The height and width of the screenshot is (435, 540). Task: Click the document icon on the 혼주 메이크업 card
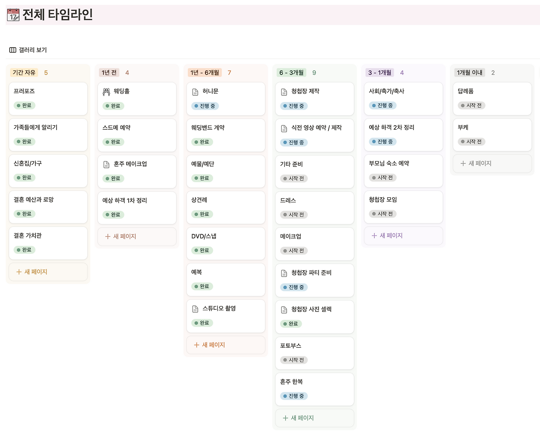(108, 163)
